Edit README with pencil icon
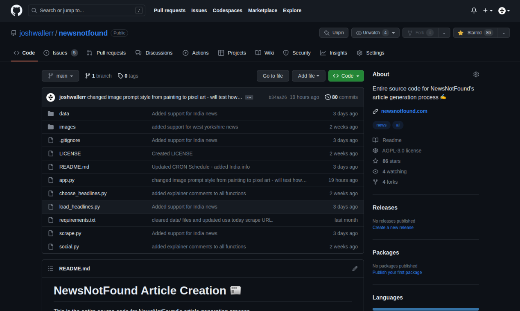520x311 pixels. click(355, 268)
